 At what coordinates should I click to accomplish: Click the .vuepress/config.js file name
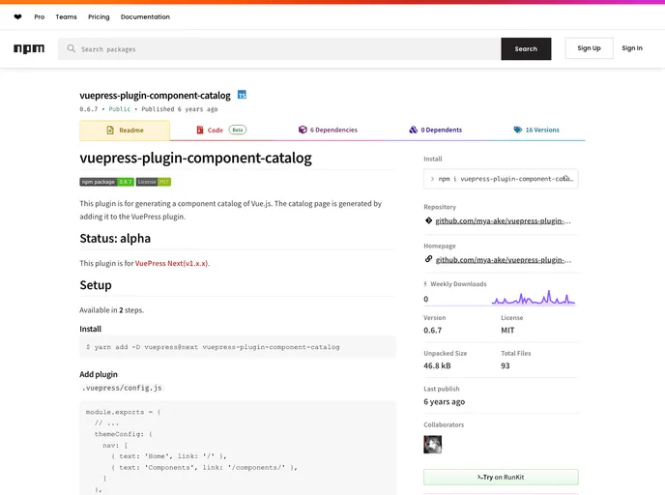[x=122, y=388]
